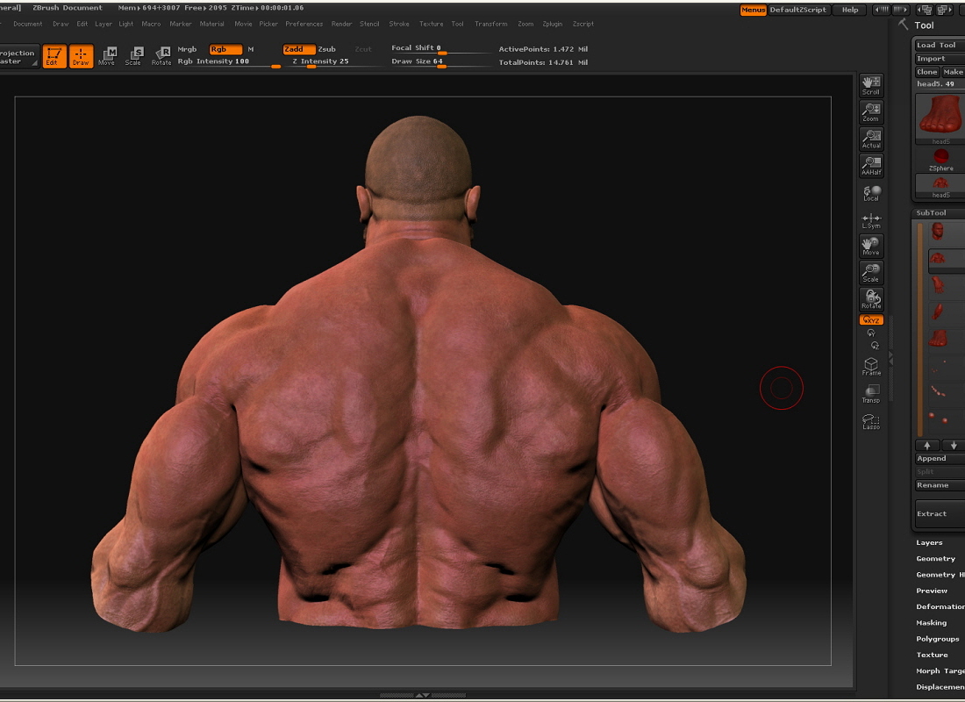The image size is (965, 702).
Task: Select the Lasso icon on the right shelf
Action: [871, 420]
